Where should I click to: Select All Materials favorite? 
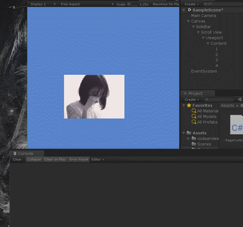click(208, 111)
